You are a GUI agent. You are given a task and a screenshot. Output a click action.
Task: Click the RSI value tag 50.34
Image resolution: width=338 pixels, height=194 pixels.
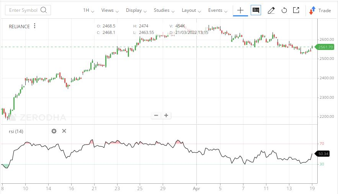[x=322, y=154]
